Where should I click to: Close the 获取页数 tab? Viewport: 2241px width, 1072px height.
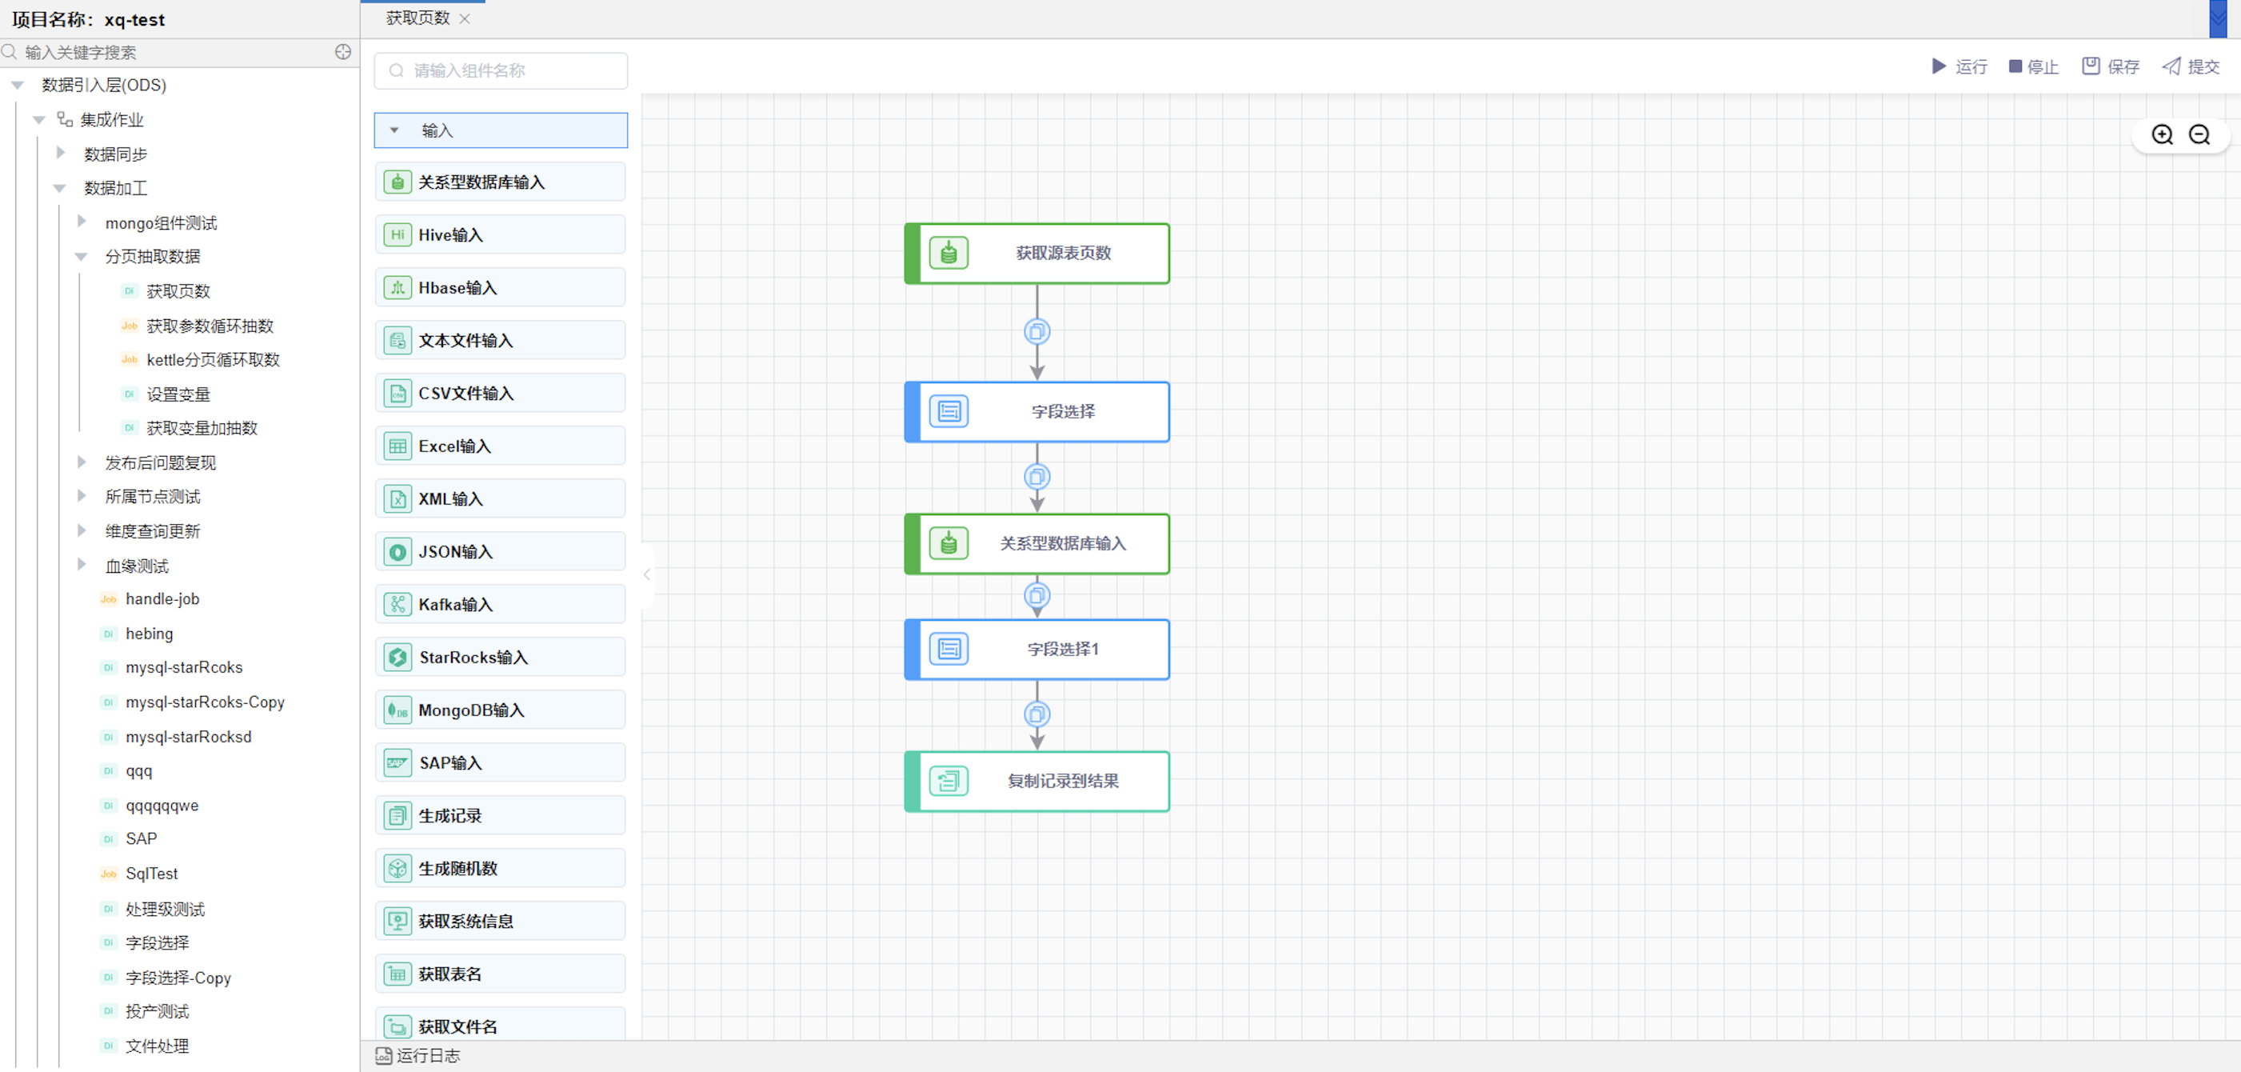point(465,18)
